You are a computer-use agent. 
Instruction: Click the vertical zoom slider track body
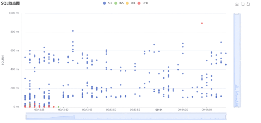[237, 60]
